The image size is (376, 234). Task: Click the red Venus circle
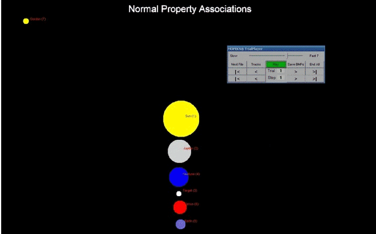(180, 207)
